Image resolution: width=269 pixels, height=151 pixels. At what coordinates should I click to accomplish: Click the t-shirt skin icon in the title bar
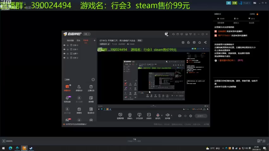coord(190,34)
